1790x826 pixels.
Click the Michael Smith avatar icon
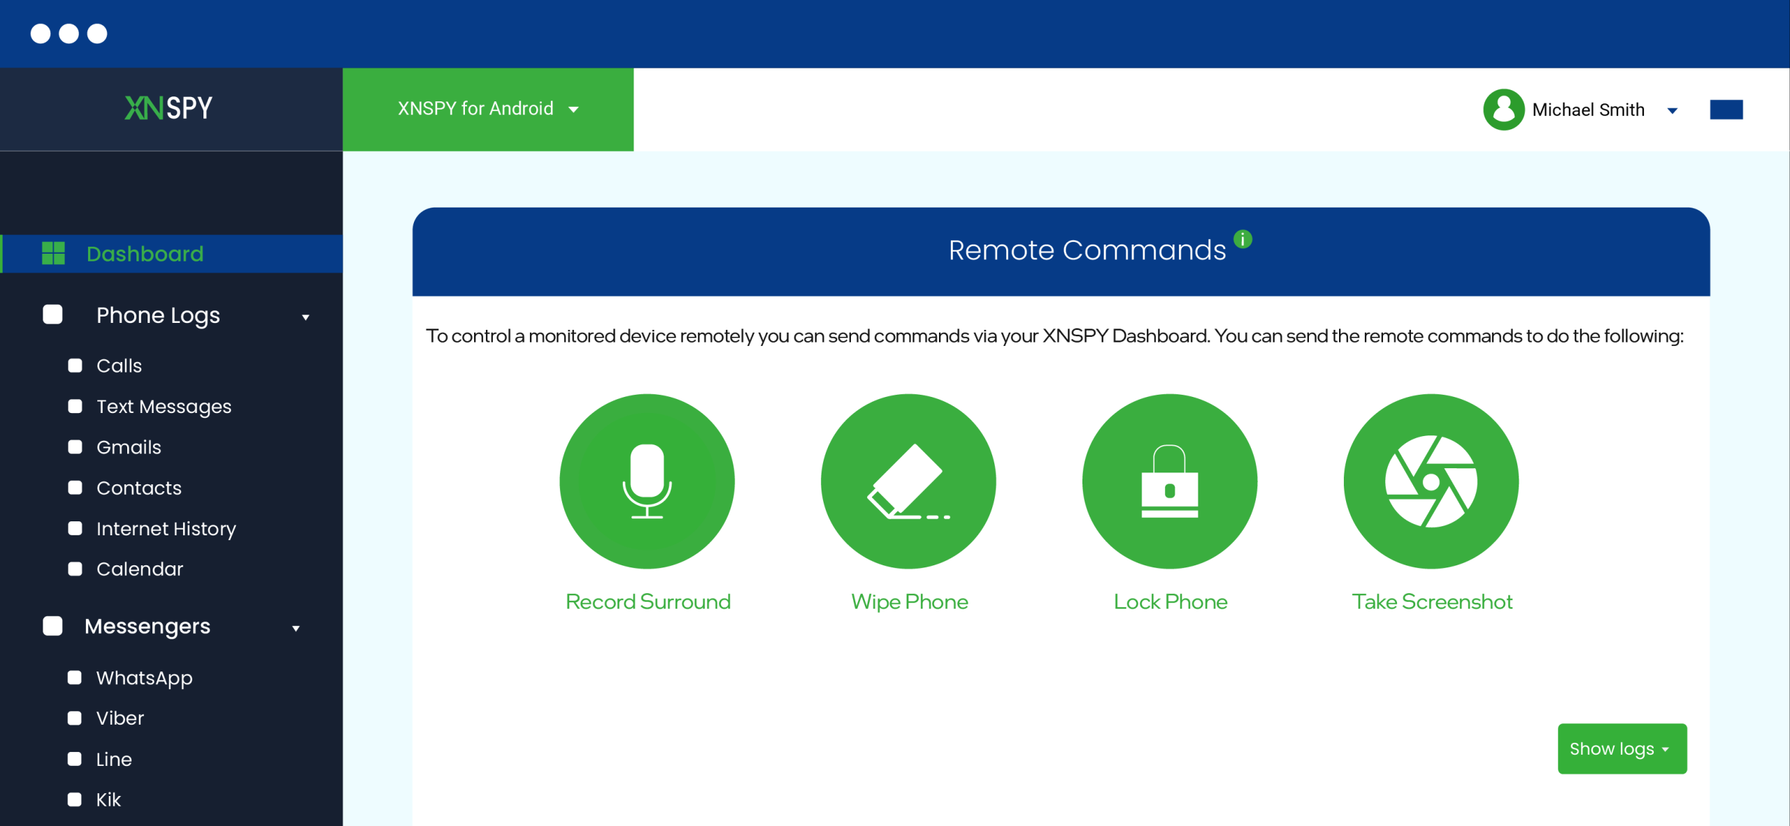[1503, 110]
